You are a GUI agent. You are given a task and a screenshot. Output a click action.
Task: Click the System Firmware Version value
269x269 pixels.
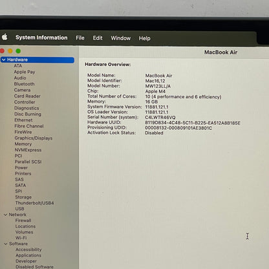click(156, 107)
